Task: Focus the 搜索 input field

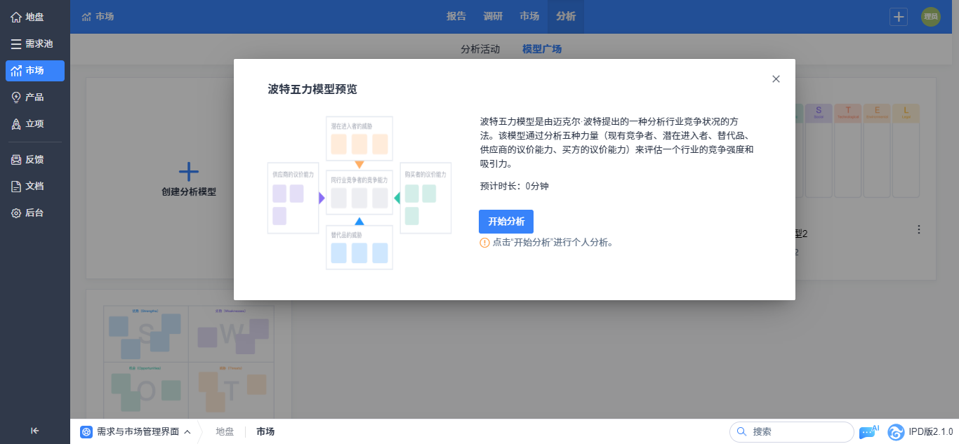Action: 792,431
